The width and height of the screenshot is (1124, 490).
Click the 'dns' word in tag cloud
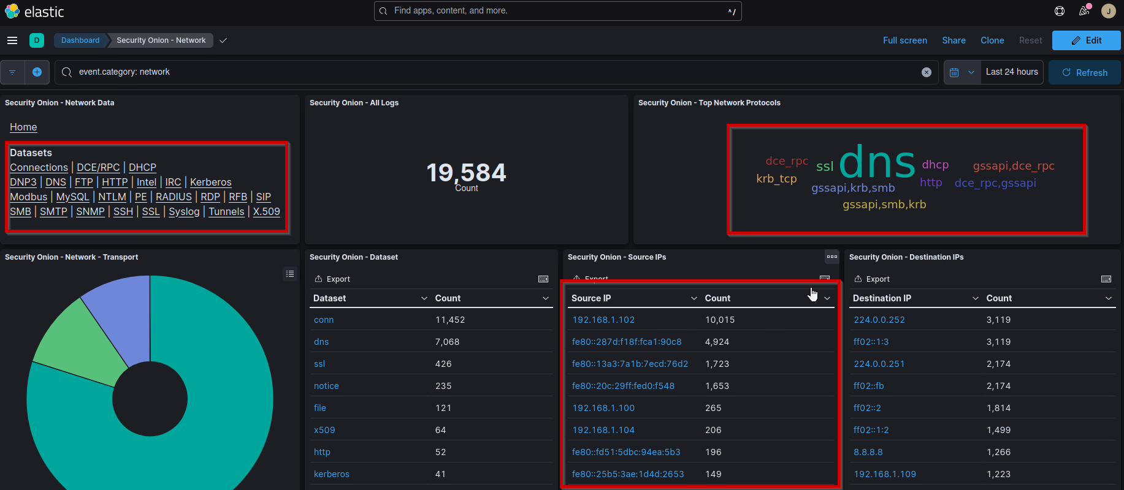pyautogui.click(x=876, y=163)
